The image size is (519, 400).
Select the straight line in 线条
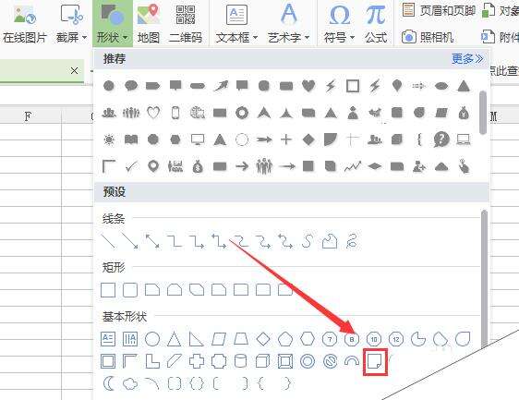point(108,241)
